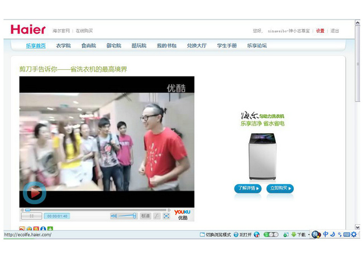Screen dimensions: 363x256
Task: Toggle the 中 Chinese input mode
Action: 326,234
